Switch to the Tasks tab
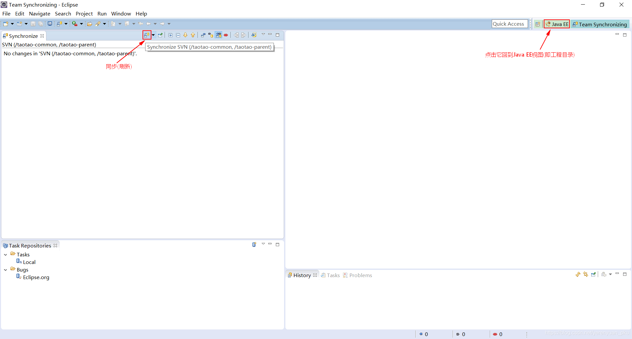Screen dimensions: 632x339 click(330, 275)
